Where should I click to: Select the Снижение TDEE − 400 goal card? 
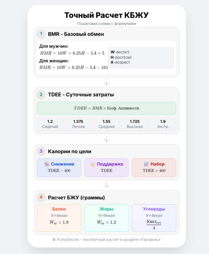59,168
